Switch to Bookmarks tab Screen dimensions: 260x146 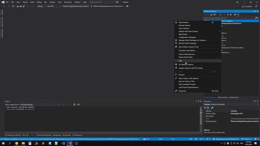(x=67, y=135)
